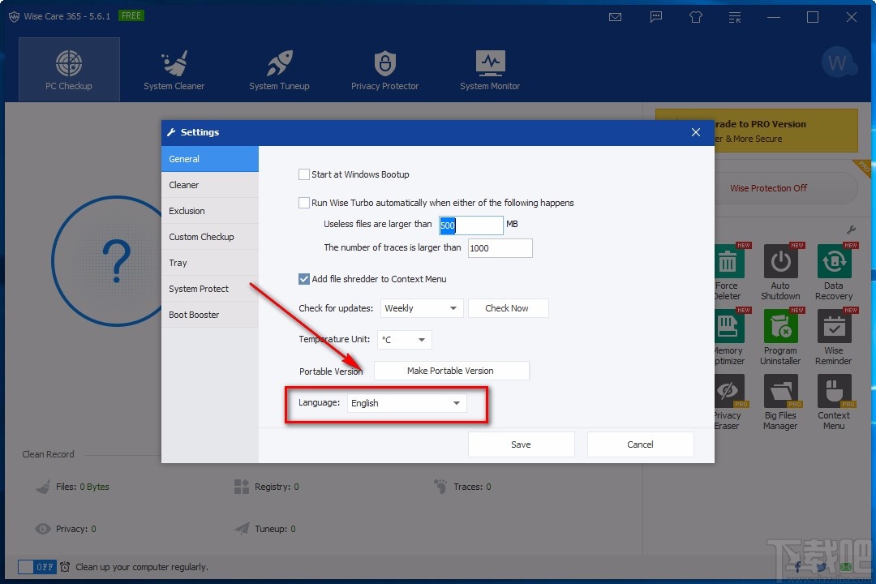Open the Temperature Unit dropdown
The width and height of the screenshot is (876, 584).
click(405, 340)
